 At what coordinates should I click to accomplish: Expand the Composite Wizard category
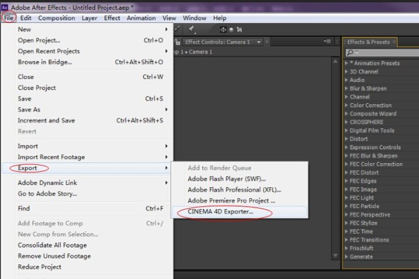point(346,114)
